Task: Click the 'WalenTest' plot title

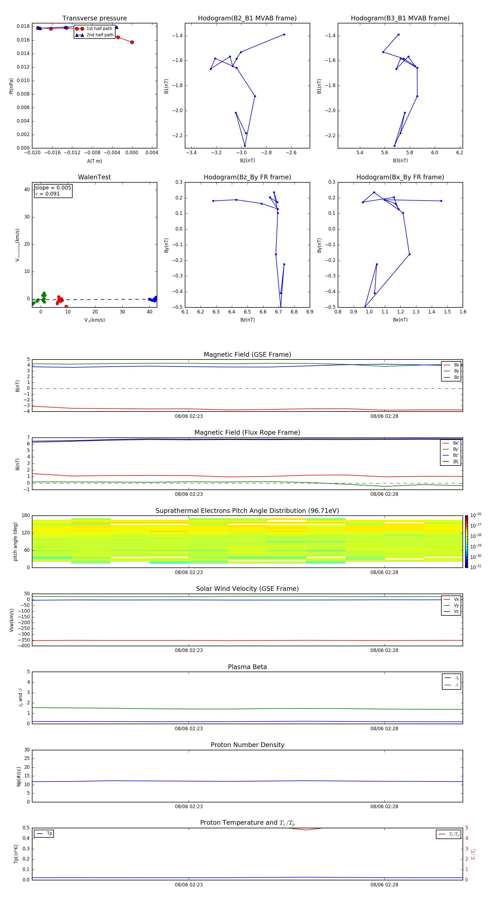Action: pyautogui.click(x=94, y=177)
